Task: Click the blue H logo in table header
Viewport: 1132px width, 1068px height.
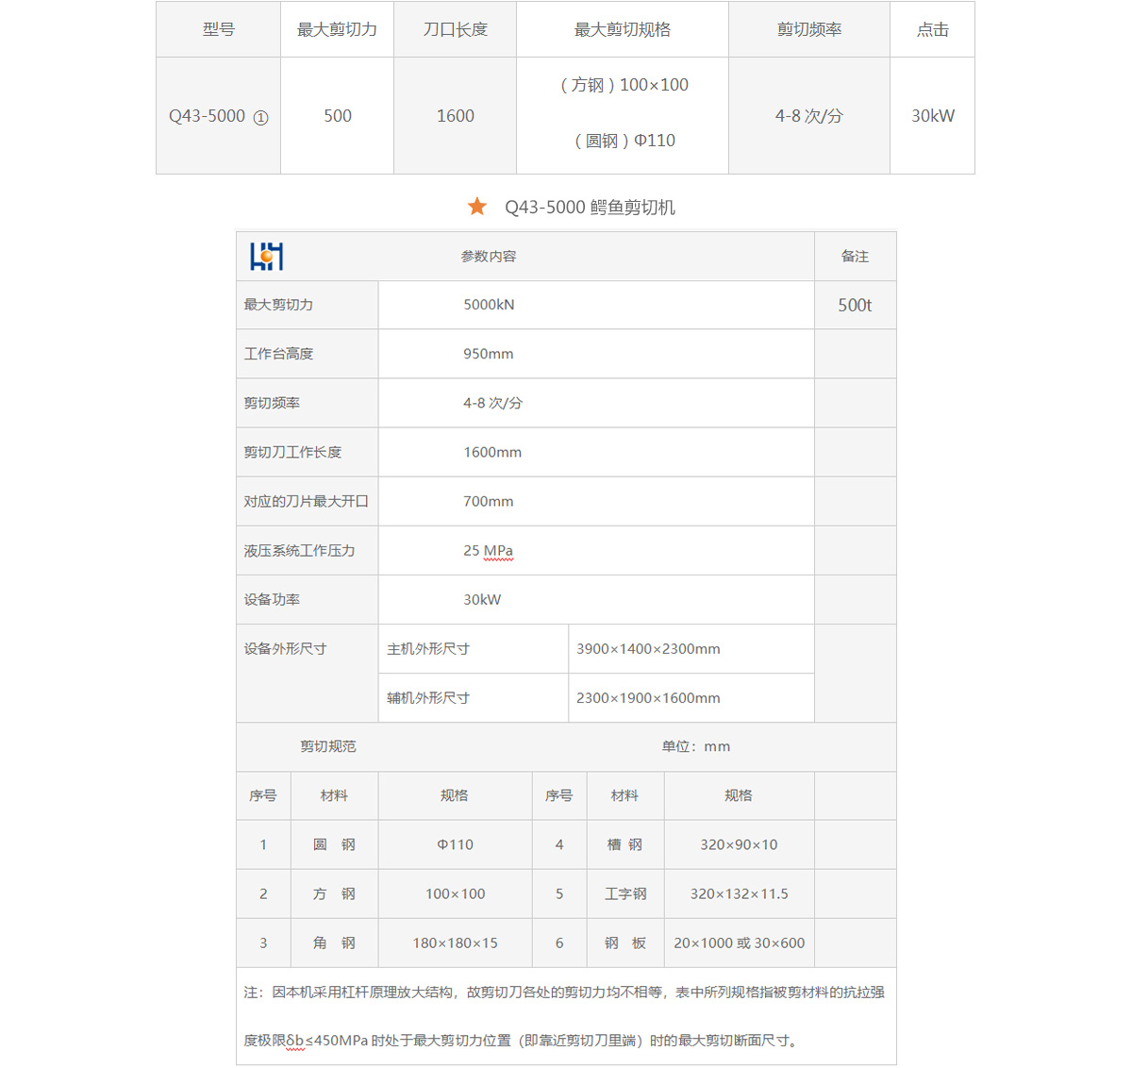Action: pos(266,257)
